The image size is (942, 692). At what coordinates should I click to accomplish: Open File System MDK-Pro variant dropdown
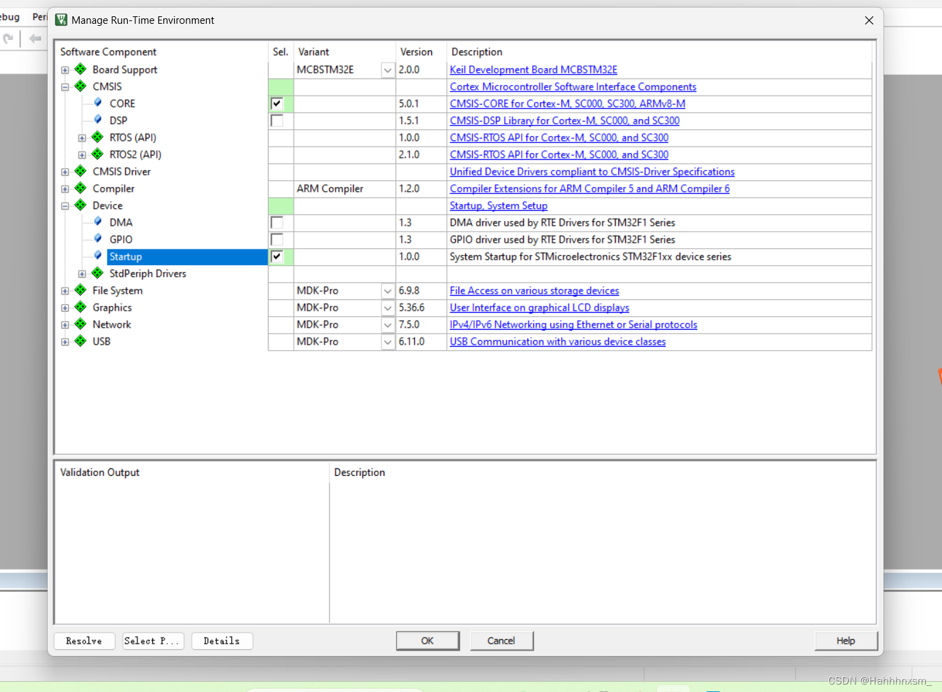pyautogui.click(x=388, y=291)
